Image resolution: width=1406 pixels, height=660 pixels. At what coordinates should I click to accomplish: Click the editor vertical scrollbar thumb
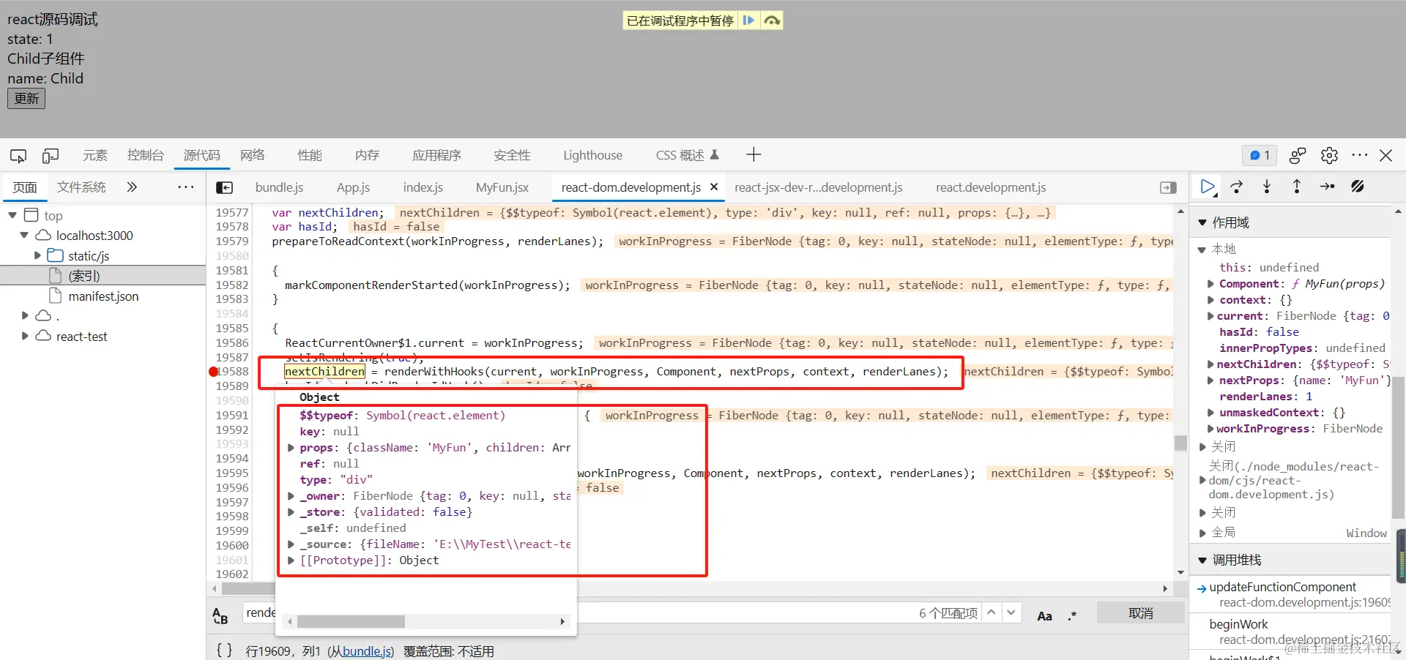click(1180, 443)
